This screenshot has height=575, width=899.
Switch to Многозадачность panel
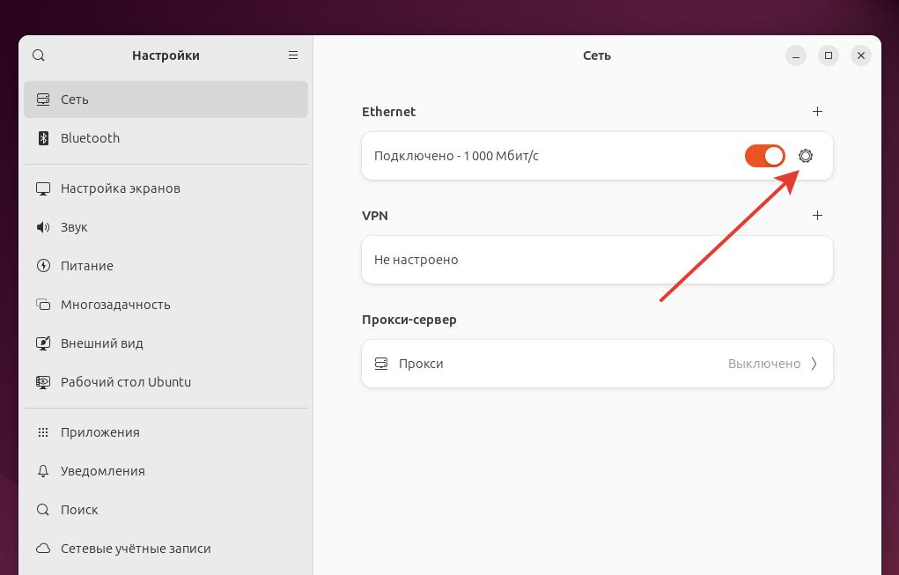166,305
